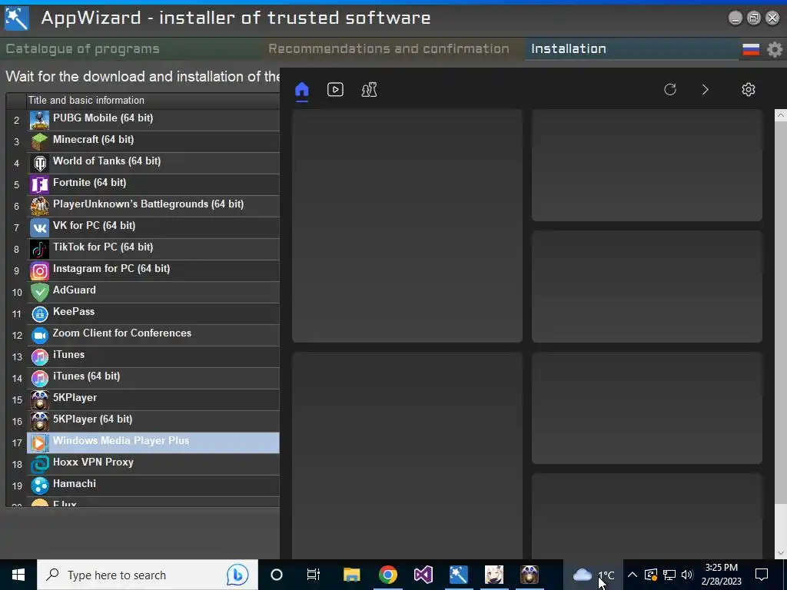Select the Hamachi row
The image size is (787, 590).
click(153, 486)
